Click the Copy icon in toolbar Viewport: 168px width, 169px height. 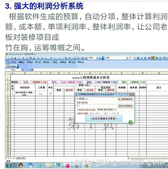(x=42, y=58)
